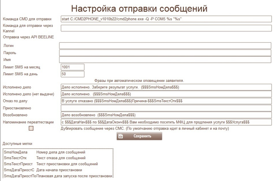Image resolution: width=275 pixels, height=181 pixels.
Task: Click the Отказ по делу phrase field
Action: tap(166, 101)
